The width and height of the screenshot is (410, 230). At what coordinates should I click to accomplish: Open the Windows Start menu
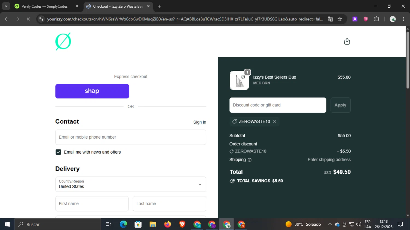pos(7,224)
